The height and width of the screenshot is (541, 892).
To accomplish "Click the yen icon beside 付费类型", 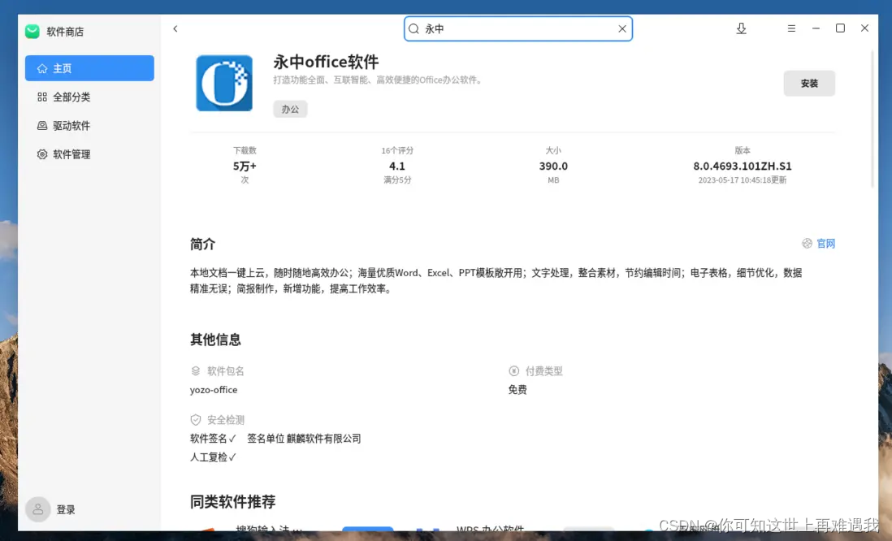I will tap(513, 371).
